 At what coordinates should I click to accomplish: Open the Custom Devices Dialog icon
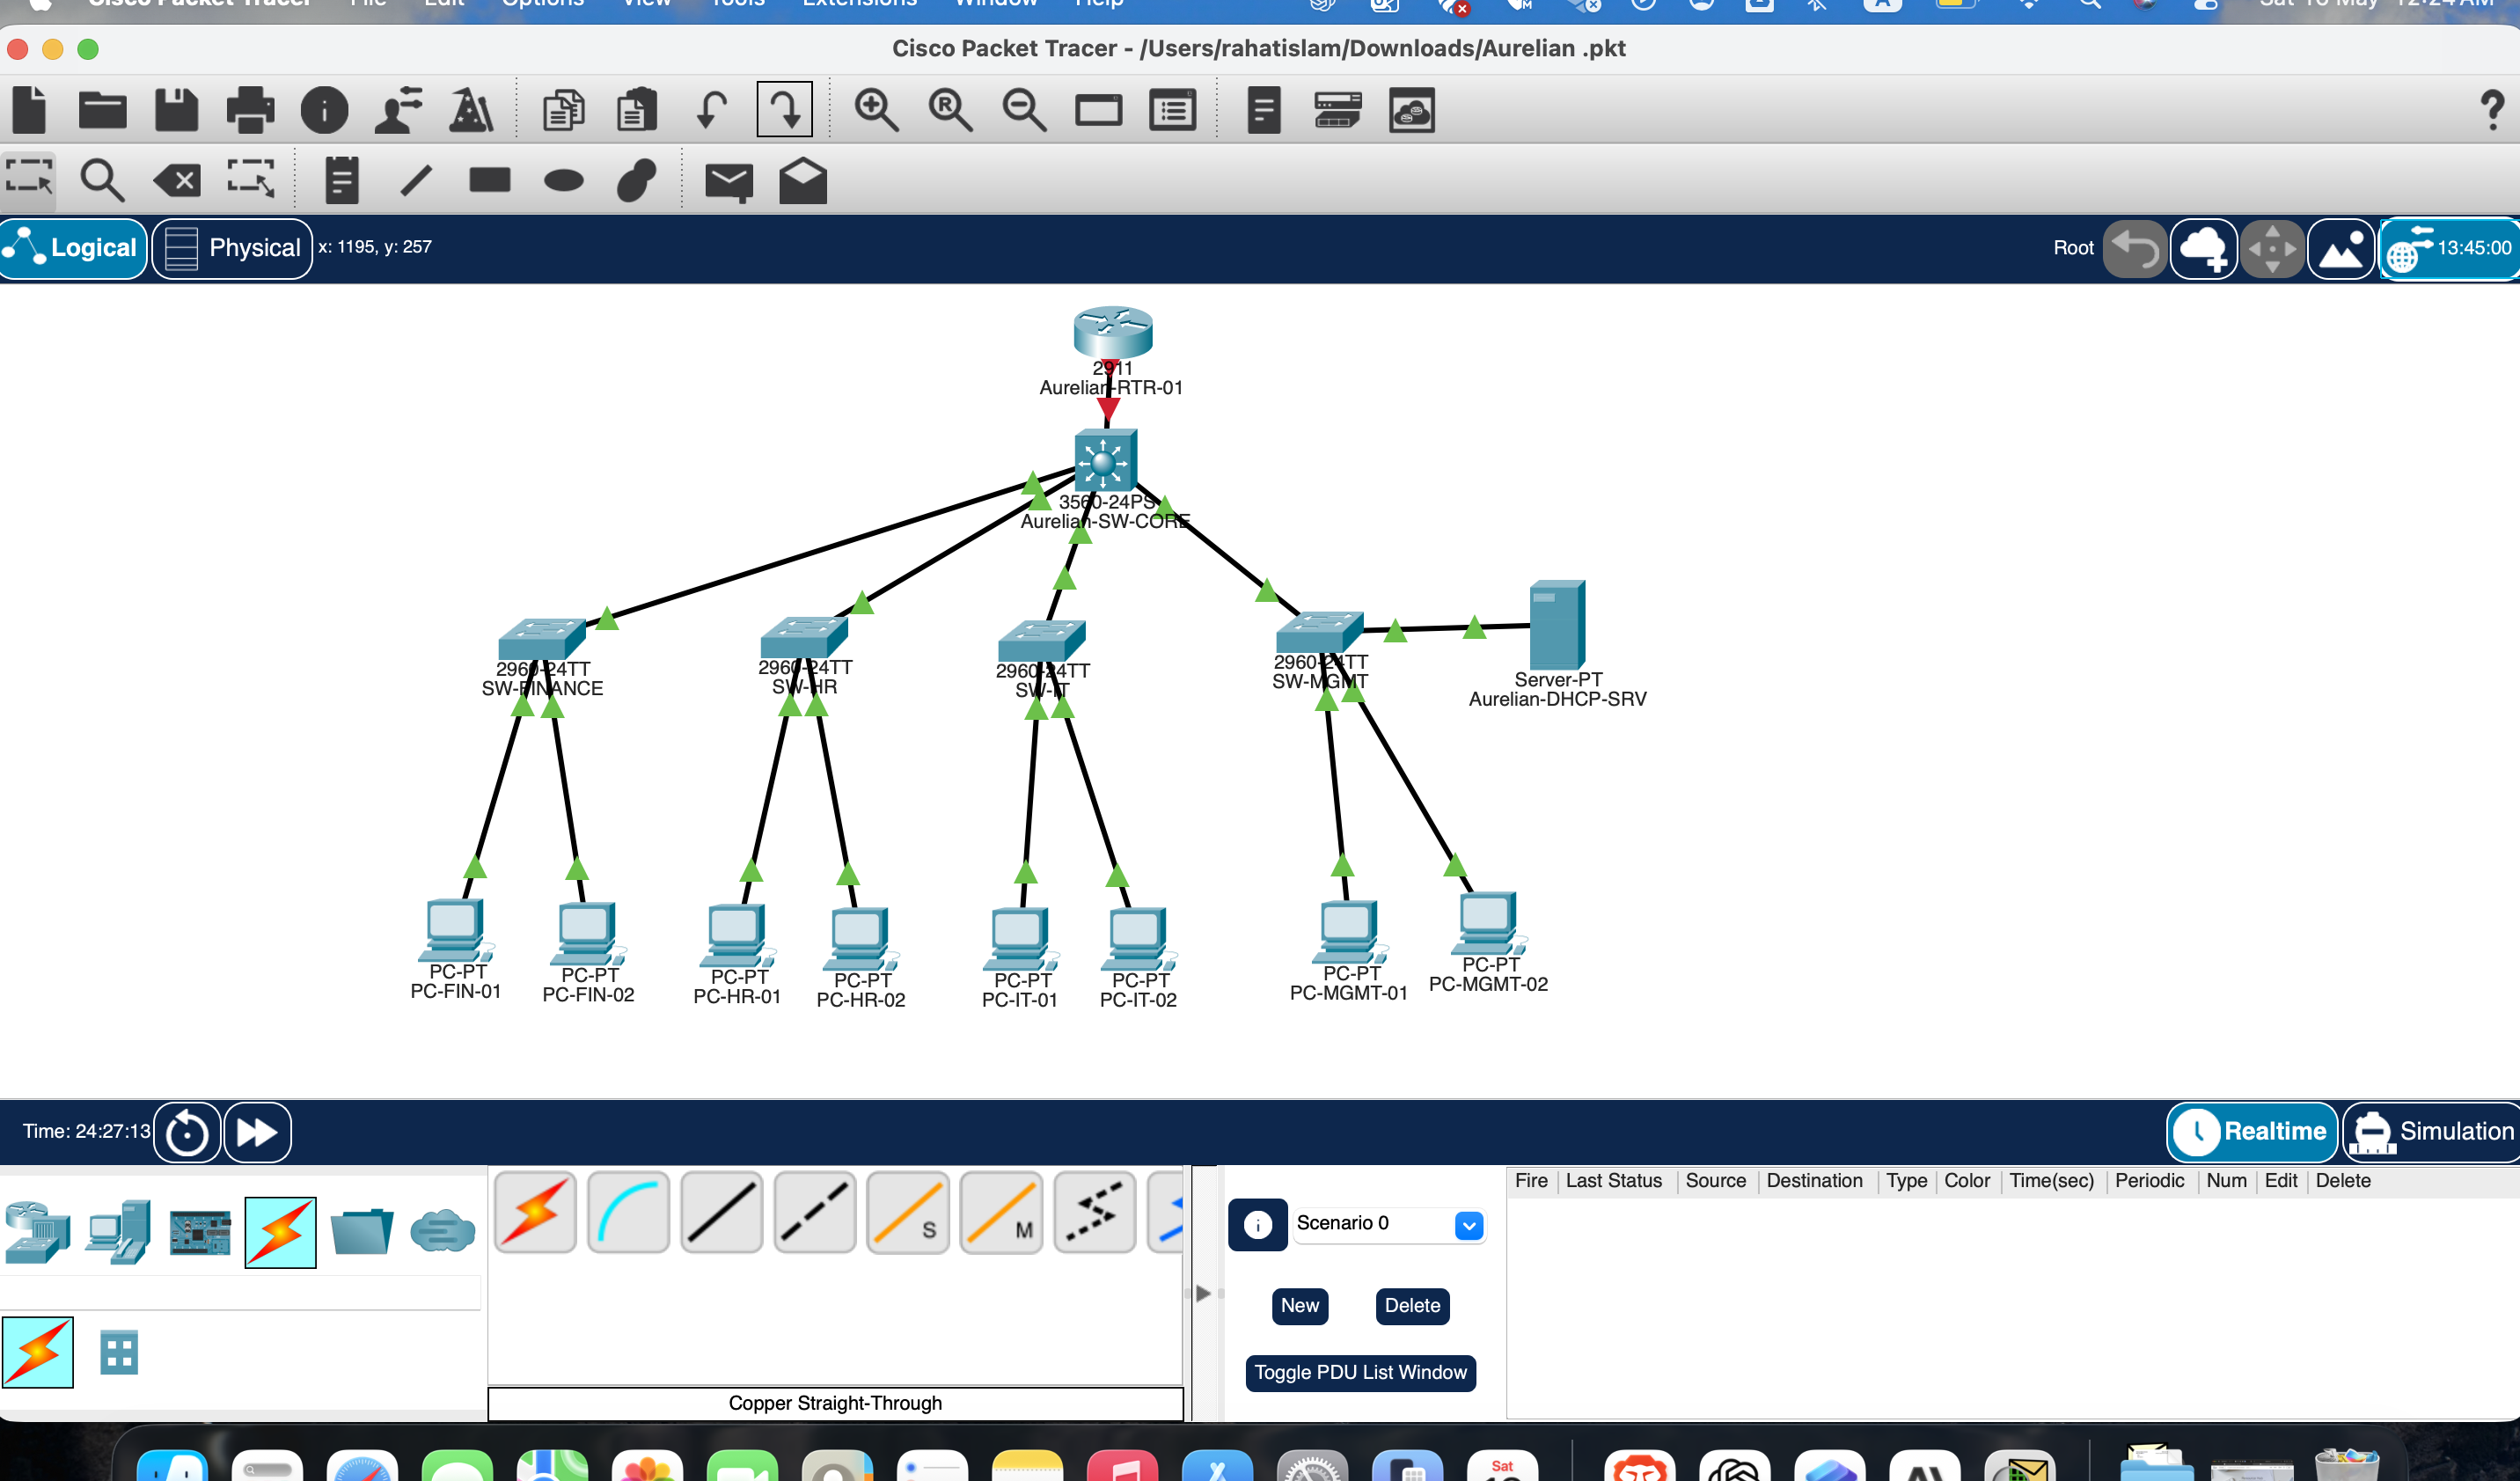[x=1172, y=110]
